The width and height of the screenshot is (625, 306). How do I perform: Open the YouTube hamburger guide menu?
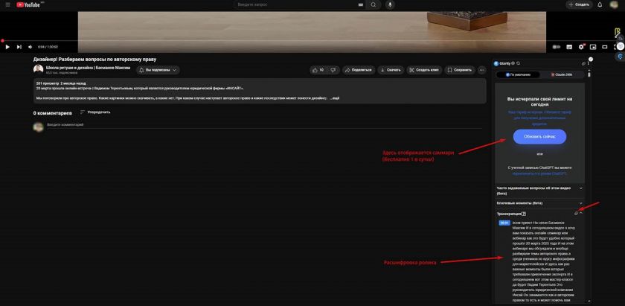(7, 4)
